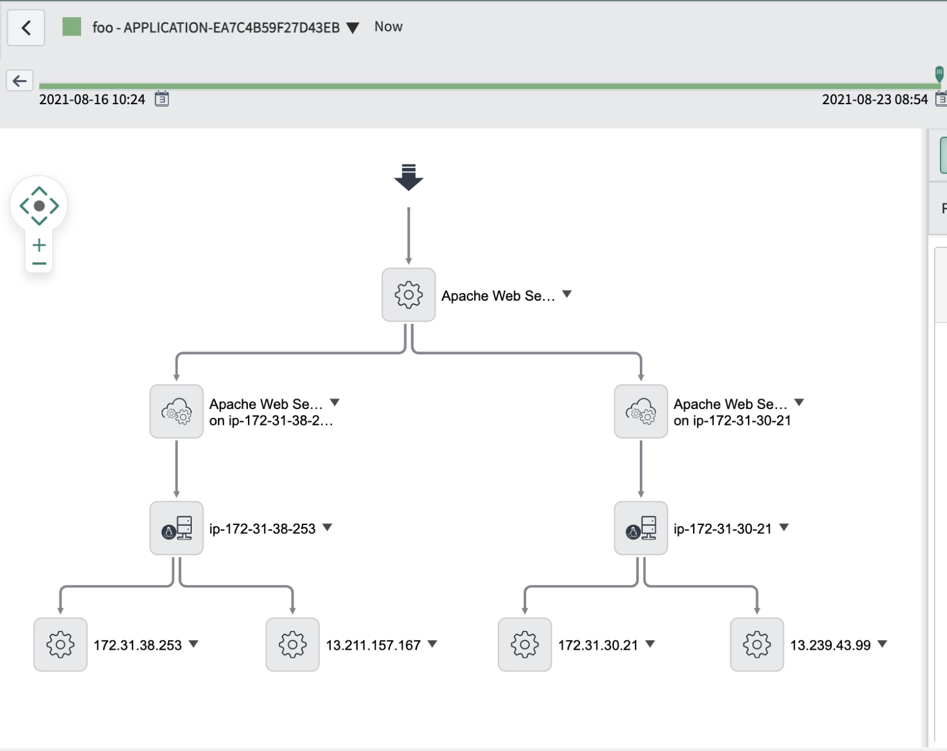Zoom out with the minus button
This screenshot has width=947, height=751.
tap(39, 263)
